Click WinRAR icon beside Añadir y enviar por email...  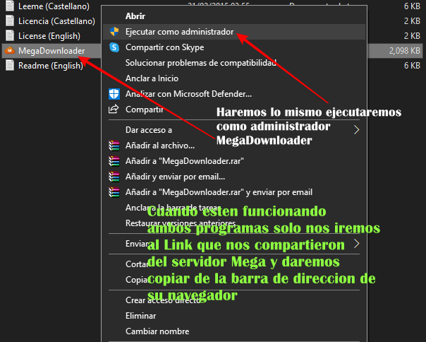(114, 177)
